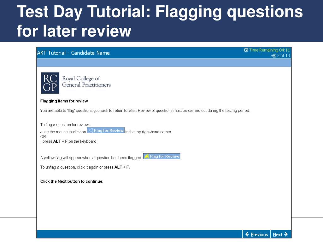Click the Royal College of General Practitioners text

click(86, 82)
